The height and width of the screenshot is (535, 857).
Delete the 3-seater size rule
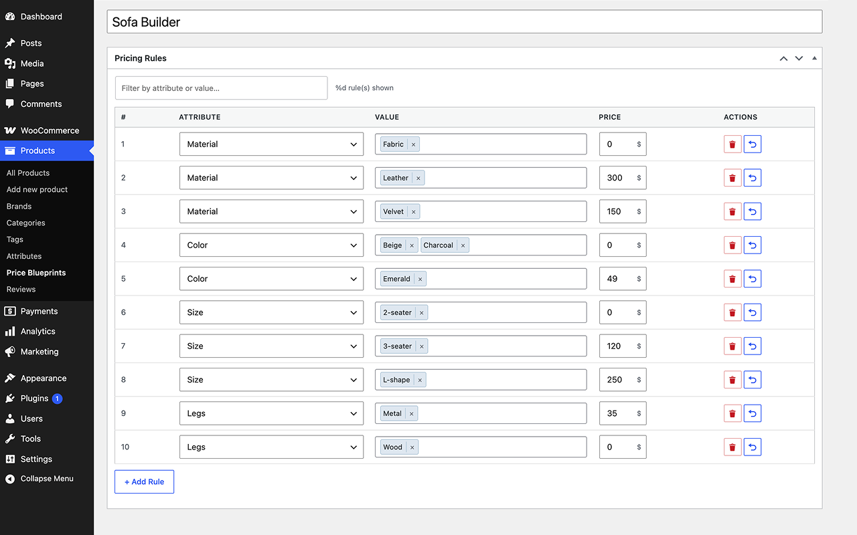point(732,346)
